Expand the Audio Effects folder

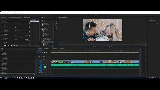coord(42,23)
